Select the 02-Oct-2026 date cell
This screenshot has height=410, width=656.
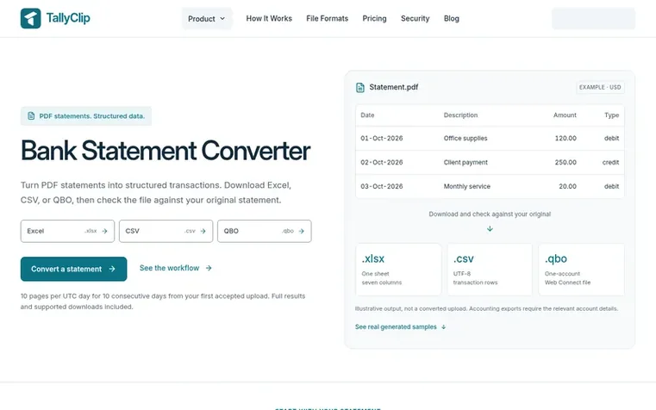click(x=382, y=162)
